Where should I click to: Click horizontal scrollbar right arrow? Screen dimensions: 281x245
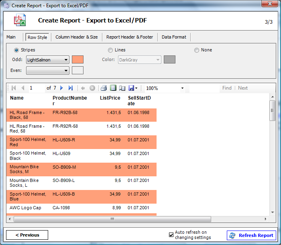click(x=266, y=219)
